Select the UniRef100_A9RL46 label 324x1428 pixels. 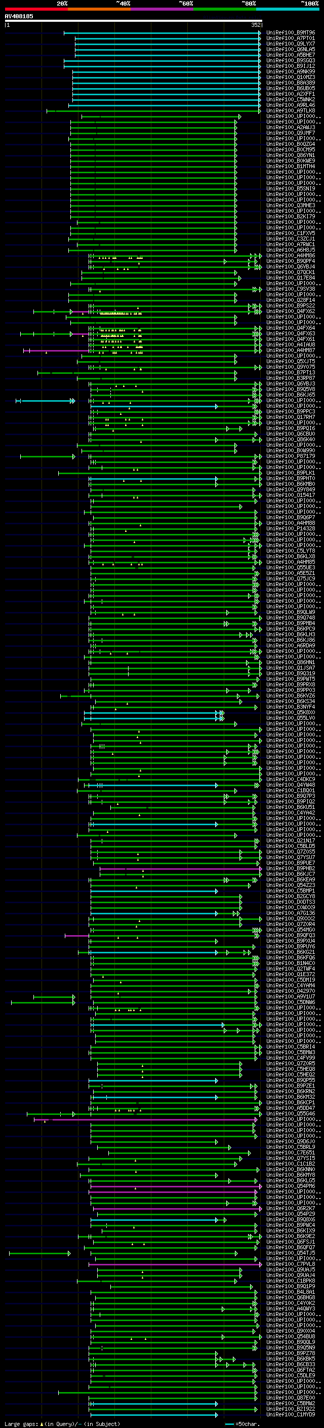pos(290,105)
